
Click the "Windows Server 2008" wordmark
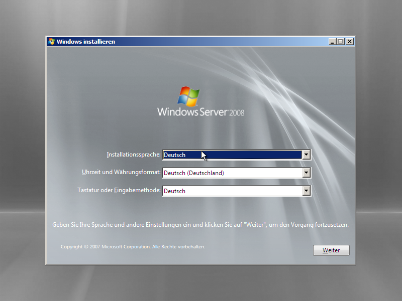pos(201,112)
